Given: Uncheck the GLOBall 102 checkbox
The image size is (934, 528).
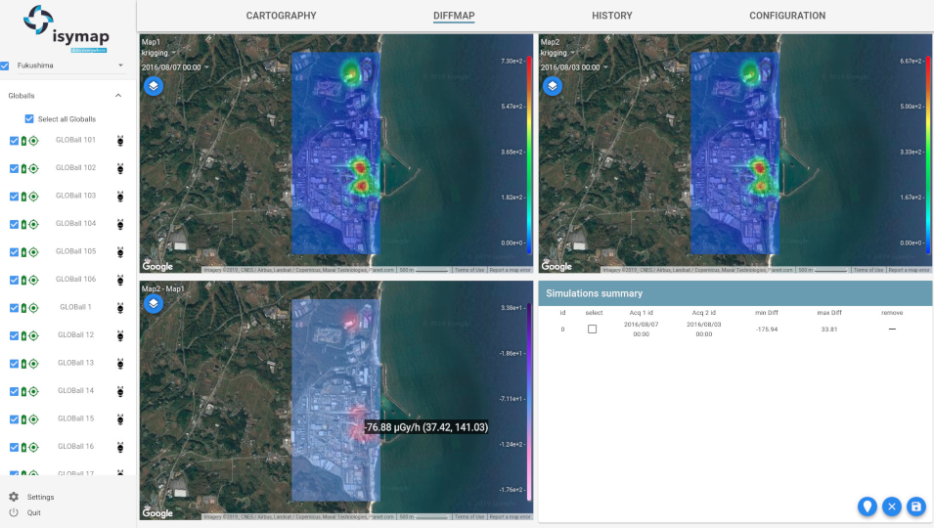Looking at the screenshot, I should coord(14,168).
